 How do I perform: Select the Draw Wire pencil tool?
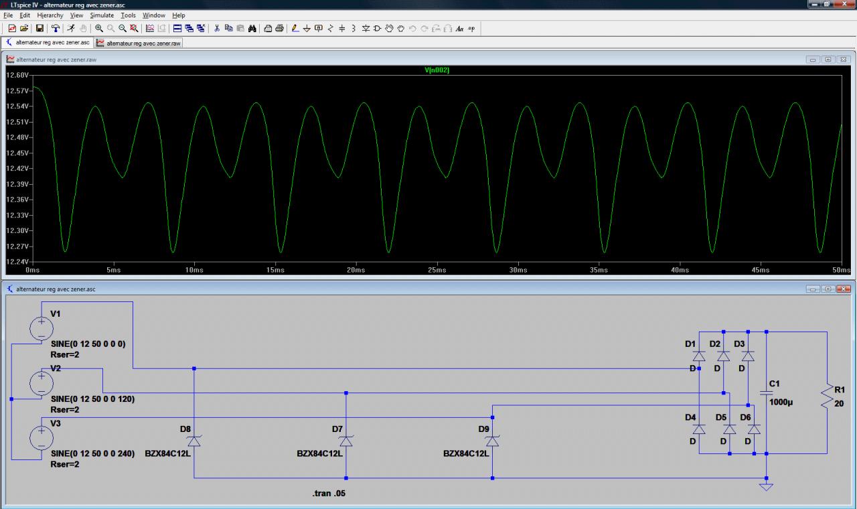(x=295, y=28)
